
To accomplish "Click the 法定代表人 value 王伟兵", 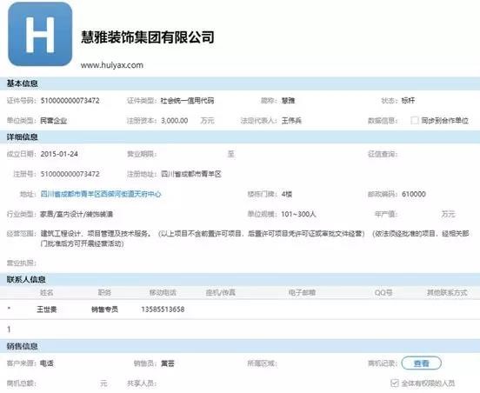I will [x=291, y=121].
